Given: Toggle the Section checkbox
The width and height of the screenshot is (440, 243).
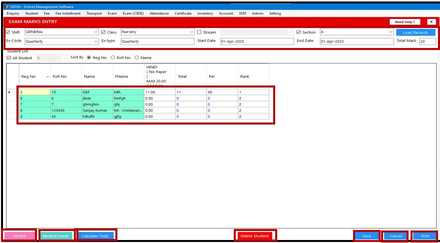Looking at the screenshot, I should [x=298, y=32].
